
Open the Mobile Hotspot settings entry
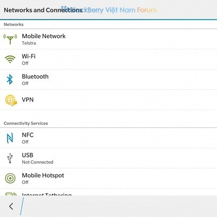tap(108, 178)
